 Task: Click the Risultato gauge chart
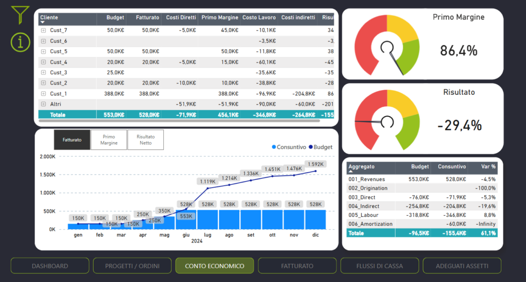tap(387, 120)
